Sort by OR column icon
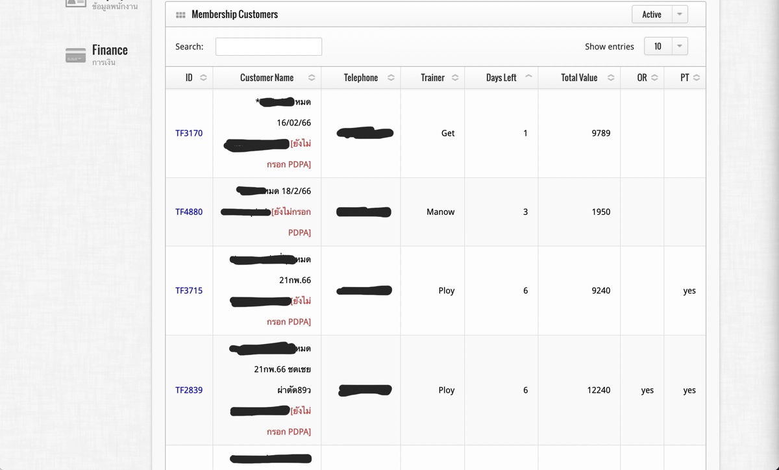This screenshot has width=779, height=470. (654, 78)
